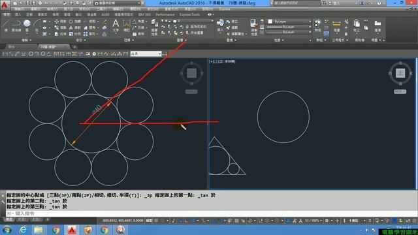The image size is (418, 235).
Task: Click the object color white swatch
Action: point(270,22)
